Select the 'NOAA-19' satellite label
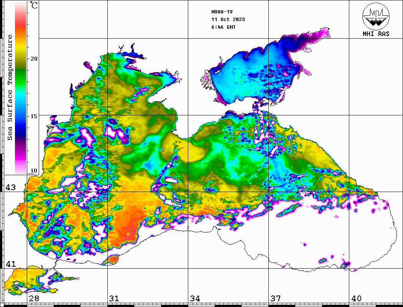This screenshot has height=307, width=403. coord(222,12)
